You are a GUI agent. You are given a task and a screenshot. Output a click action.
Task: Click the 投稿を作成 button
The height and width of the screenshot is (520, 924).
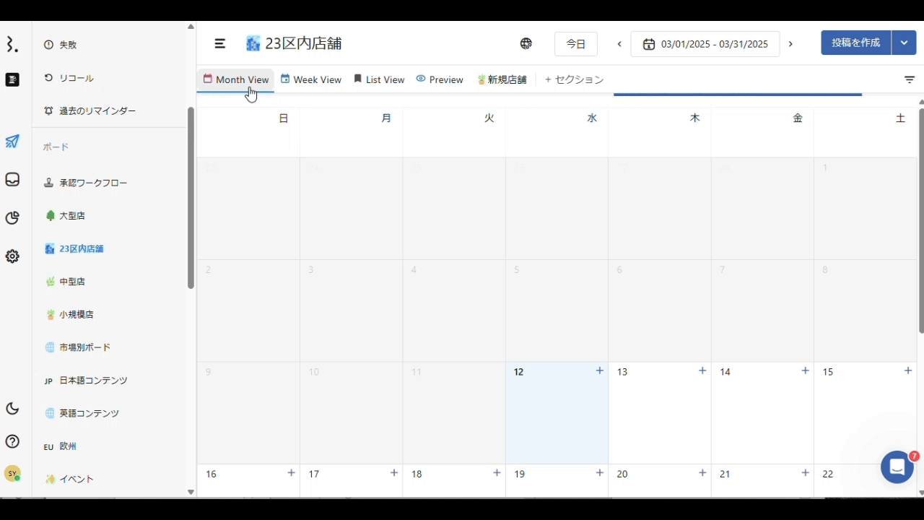[x=856, y=43]
